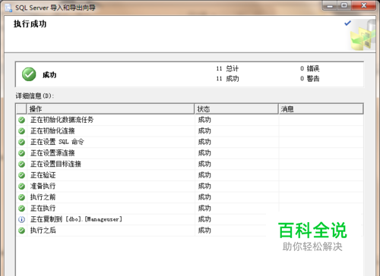Click status icon beside 正在初始化数据流任务
The width and height of the screenshot is (380, 276).
pos(22,120)
